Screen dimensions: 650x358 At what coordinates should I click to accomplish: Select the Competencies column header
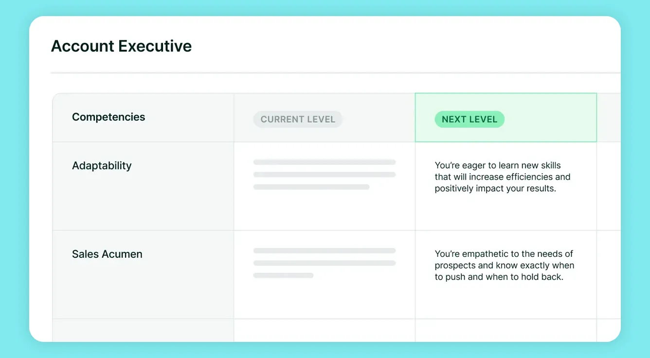click(108, 117)
